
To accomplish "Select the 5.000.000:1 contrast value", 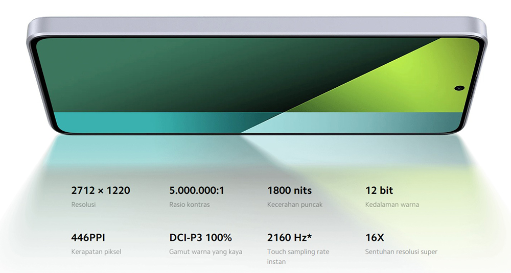I will 197,190.
